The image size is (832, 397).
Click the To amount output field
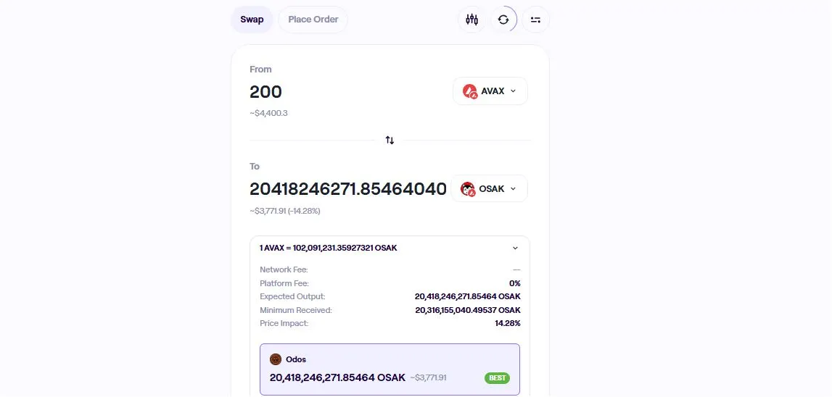[348, 189]
